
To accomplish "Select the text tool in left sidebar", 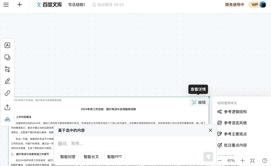I will pos(7,45).
